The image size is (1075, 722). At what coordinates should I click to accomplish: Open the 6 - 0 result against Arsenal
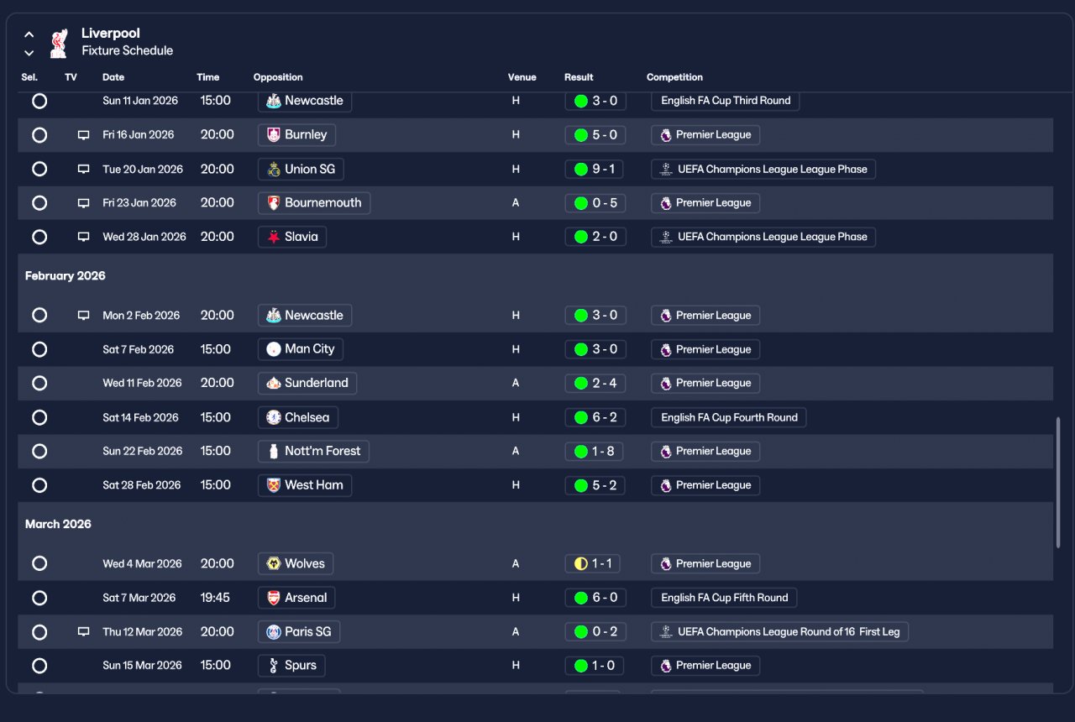point(595,598)
